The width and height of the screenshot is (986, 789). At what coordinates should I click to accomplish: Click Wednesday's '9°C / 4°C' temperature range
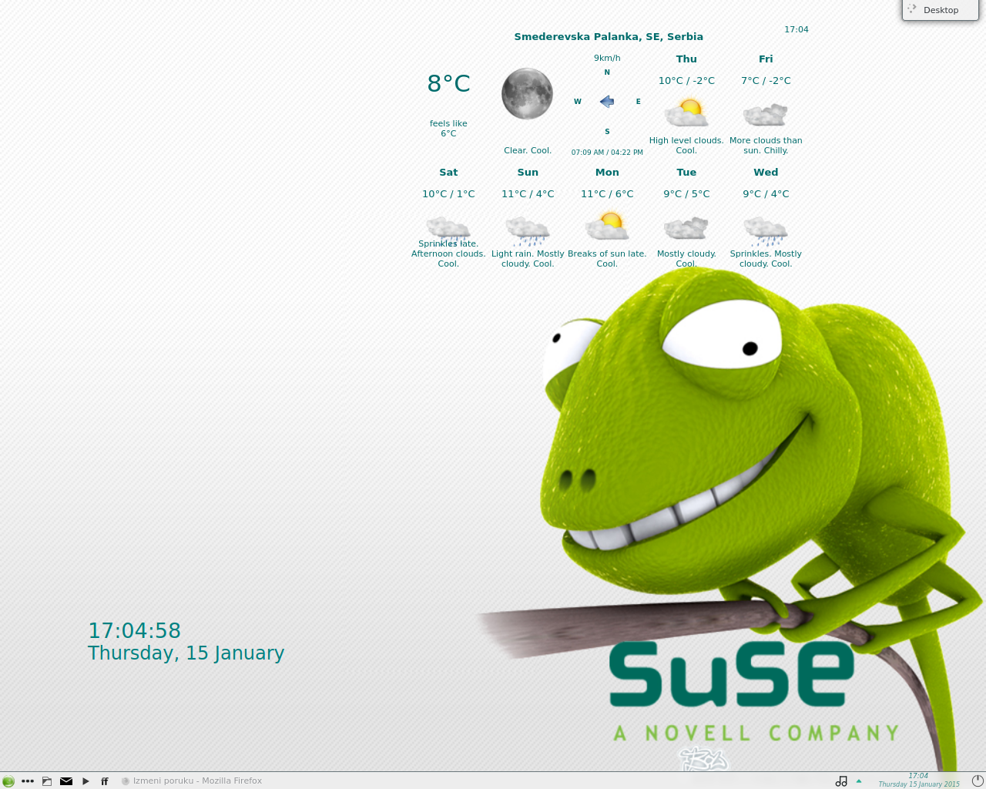click(x=766, y=194)
